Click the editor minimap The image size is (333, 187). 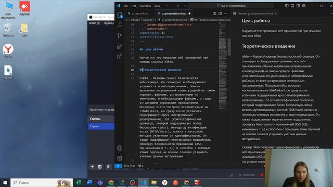coord(223,66)
